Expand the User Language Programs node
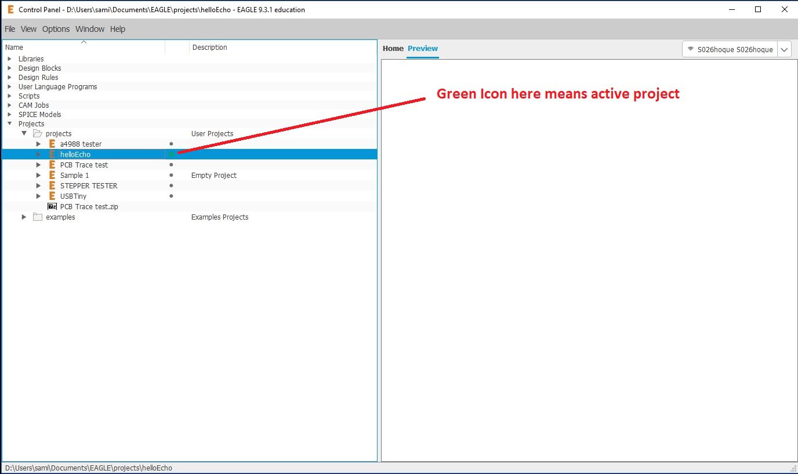This screenshot has height=474, width=798. click(9, 86)
